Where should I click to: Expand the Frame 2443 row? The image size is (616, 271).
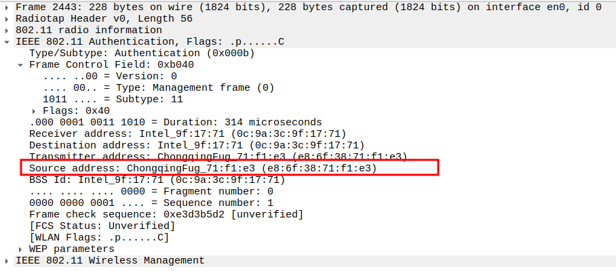coord(7,7)
